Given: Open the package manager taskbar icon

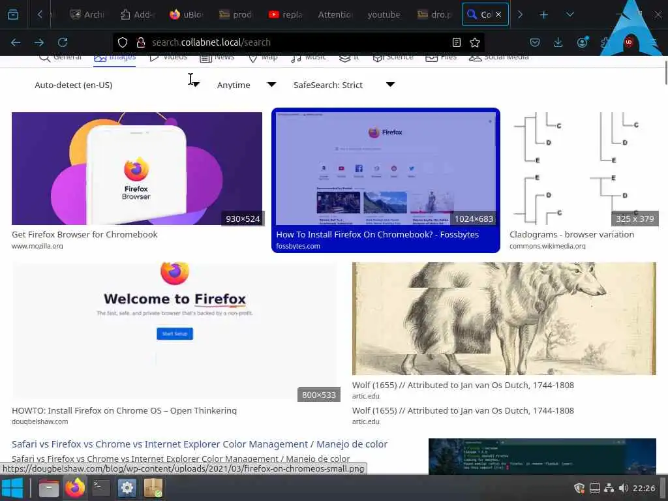Looking at the screenshot, I should pos(153,488).
